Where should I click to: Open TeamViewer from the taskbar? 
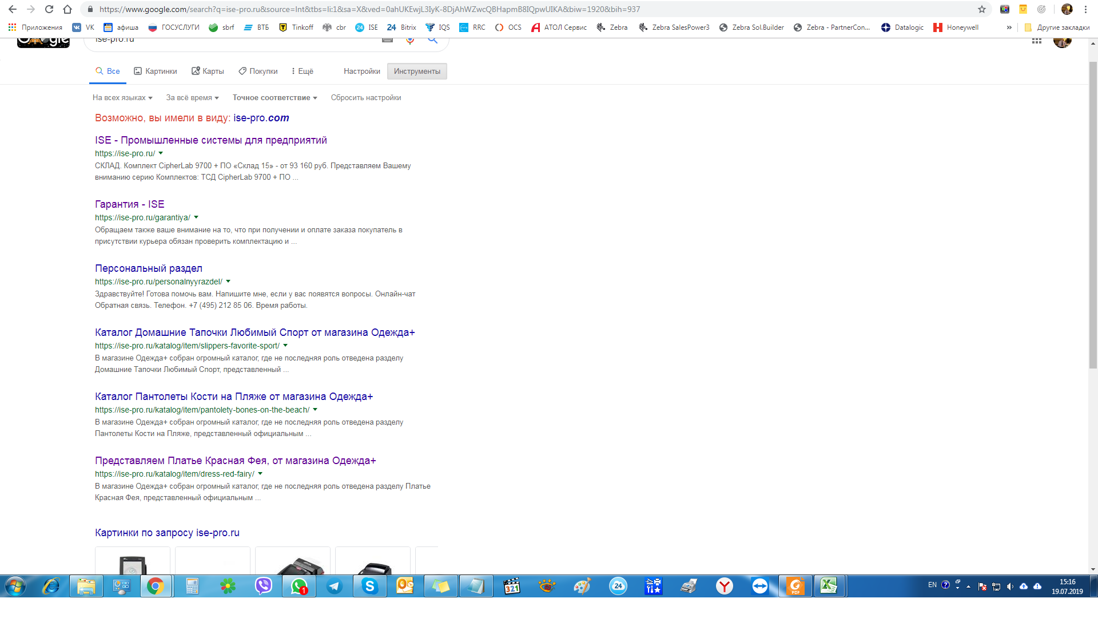point(760,587)
